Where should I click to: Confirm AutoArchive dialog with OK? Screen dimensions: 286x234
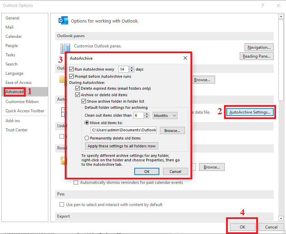147,172
